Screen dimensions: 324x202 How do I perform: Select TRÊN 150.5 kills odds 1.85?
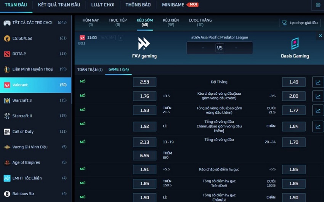click(x=144, y=183)
